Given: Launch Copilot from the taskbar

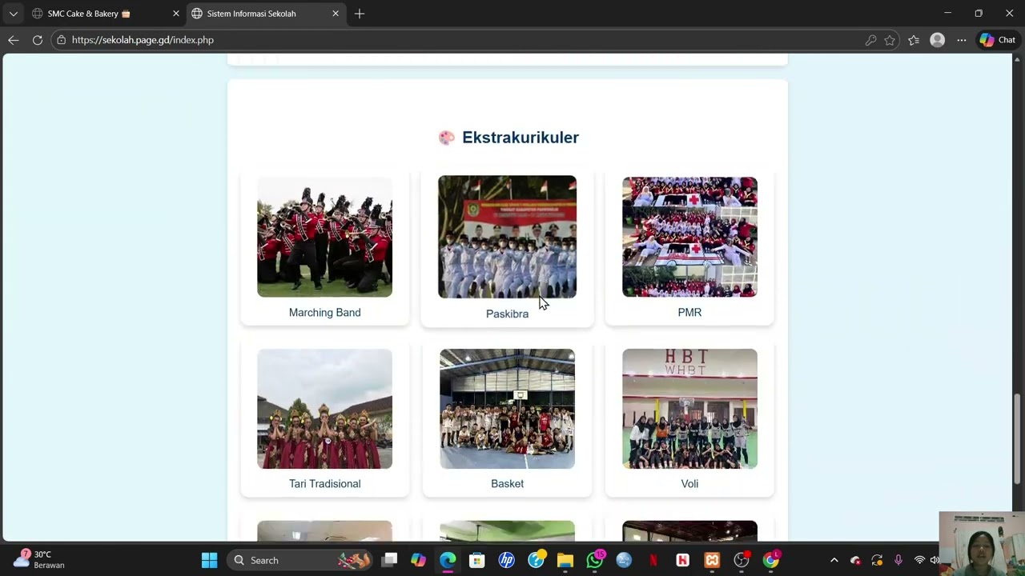Looking at the screenshot, I should tap(418, 561).
